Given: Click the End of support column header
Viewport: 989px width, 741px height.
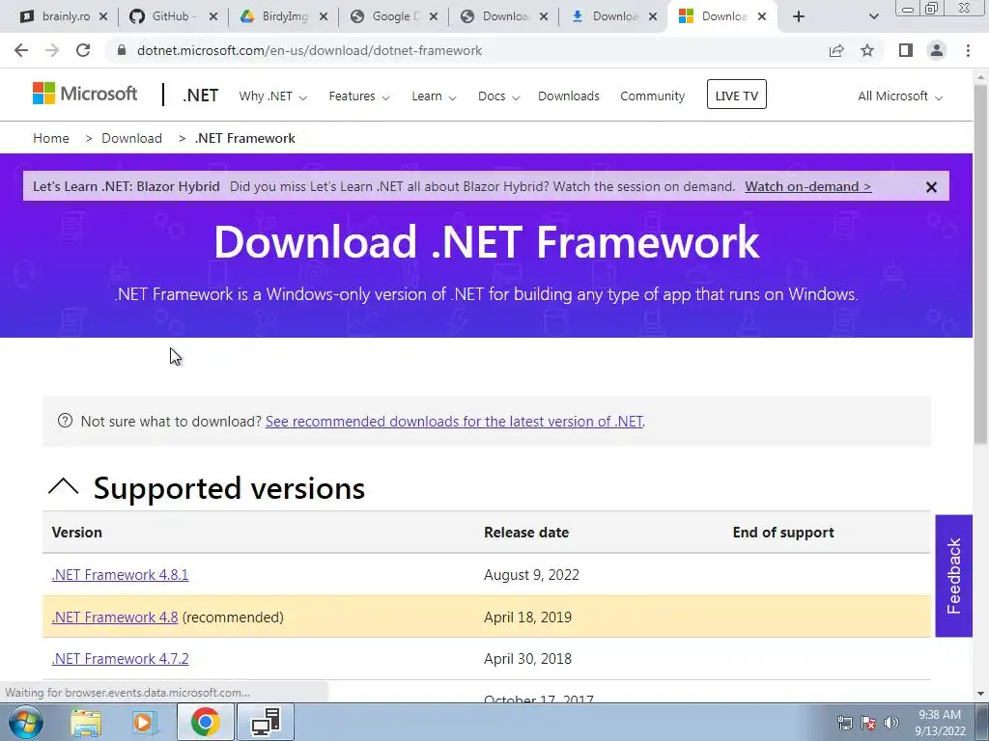Looking at the screenshot, I should (783, 533).
